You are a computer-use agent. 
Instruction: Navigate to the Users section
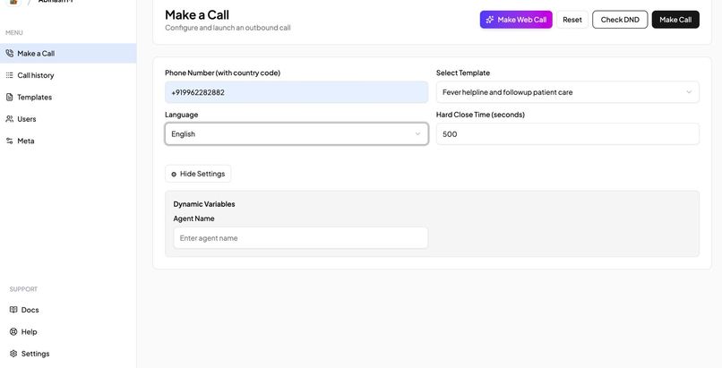click(x=68, y=119)
